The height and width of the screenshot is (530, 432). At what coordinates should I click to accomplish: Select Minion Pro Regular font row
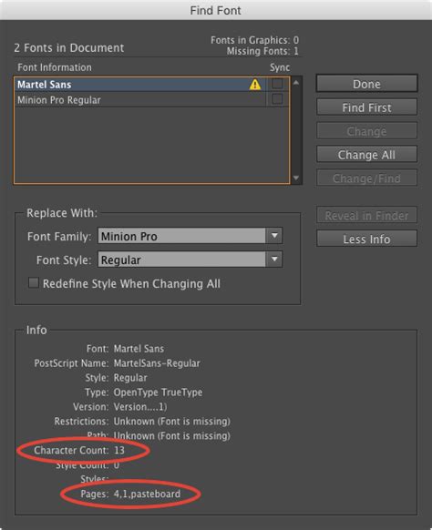(139, 100)
